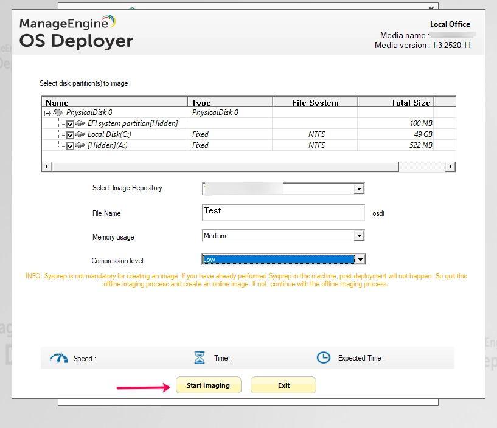Click the Name column header

[x=115, y=102]
